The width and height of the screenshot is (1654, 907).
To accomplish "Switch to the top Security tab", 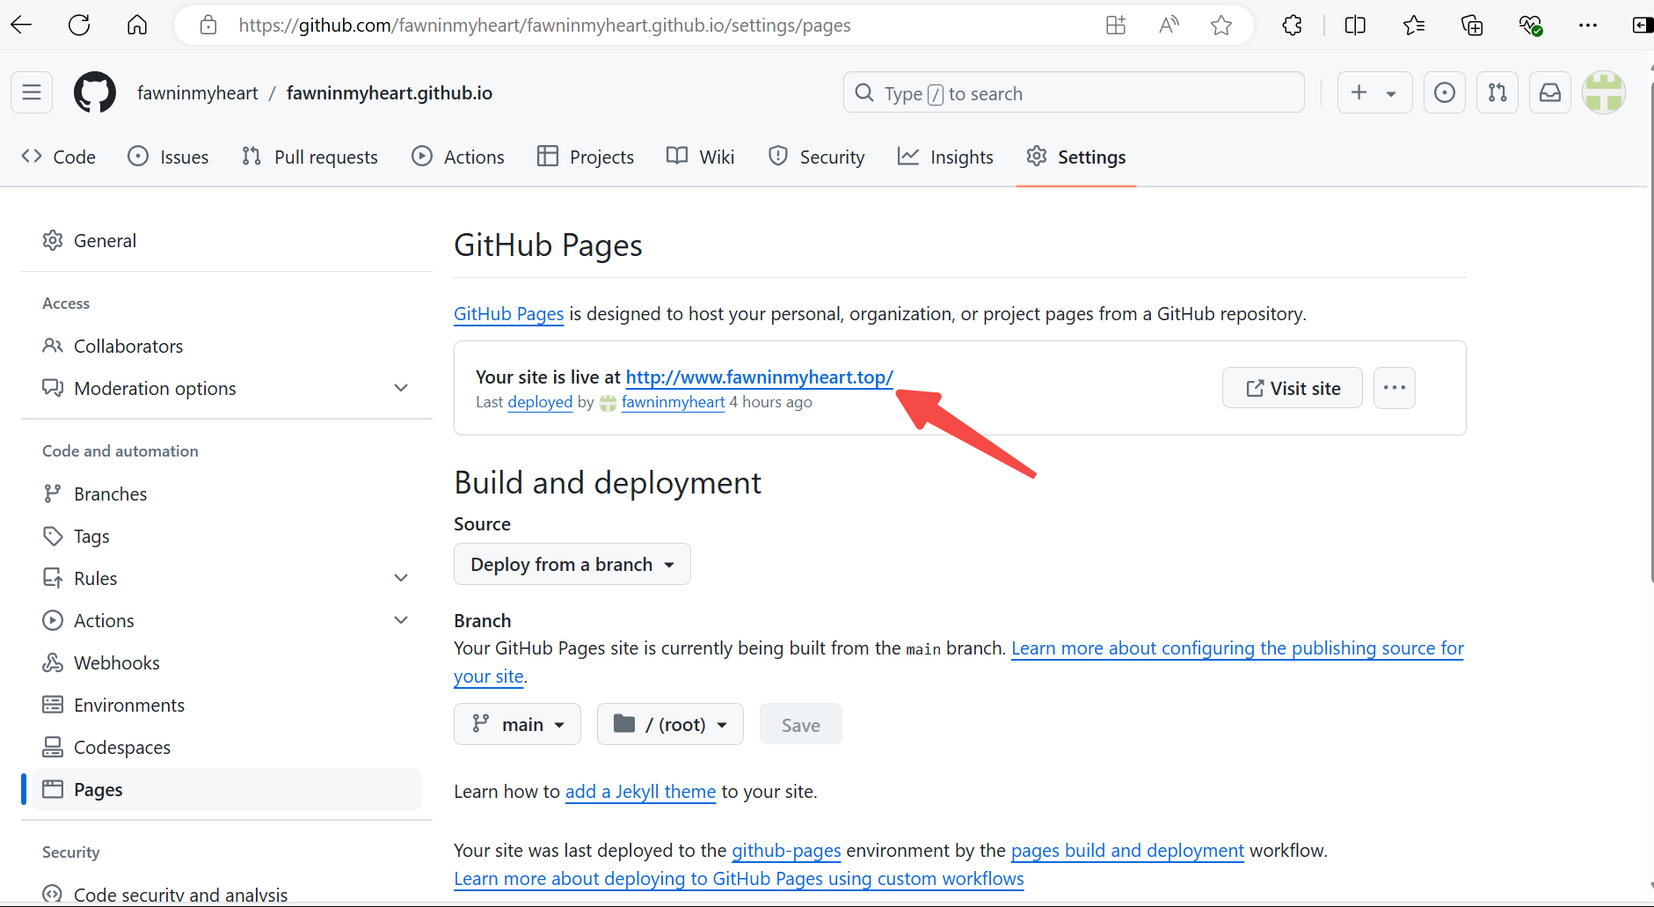I will click(x=816, y=157).
